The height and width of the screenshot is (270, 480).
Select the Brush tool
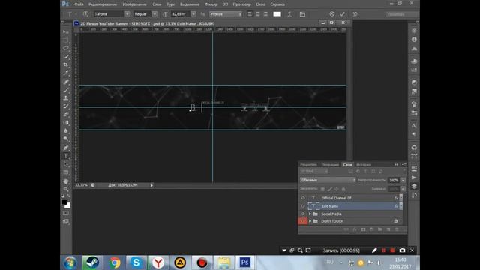(x=66, y=90)
